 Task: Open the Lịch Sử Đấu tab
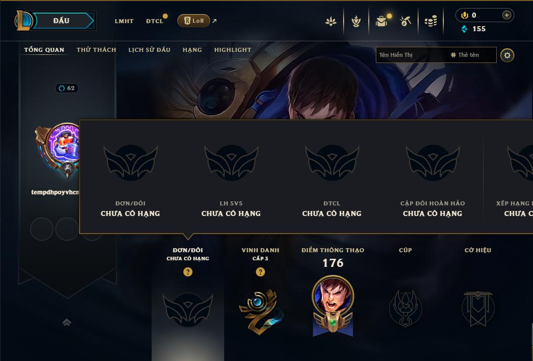[x=149, y=49]
